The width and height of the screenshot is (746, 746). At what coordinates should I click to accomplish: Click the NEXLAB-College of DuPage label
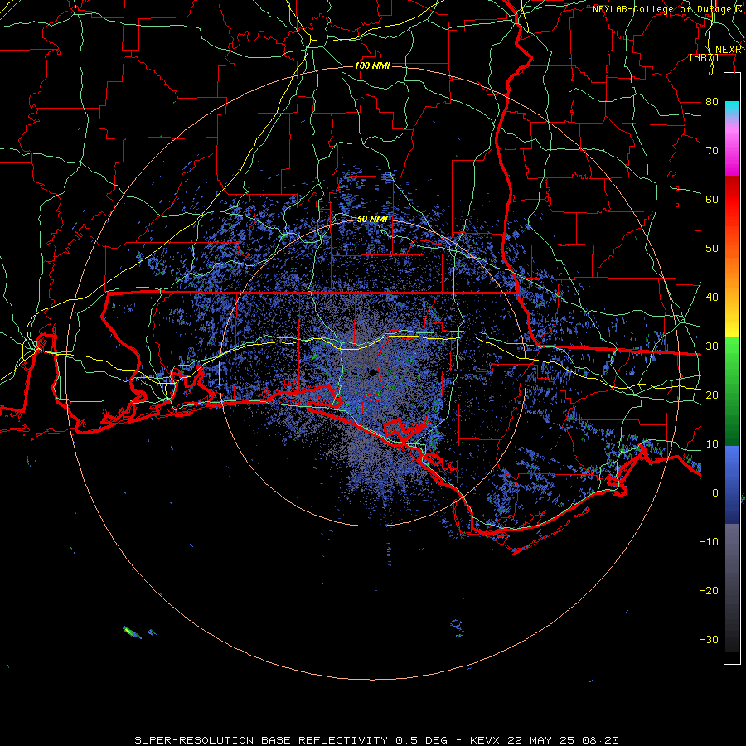[x=664, y=9]
